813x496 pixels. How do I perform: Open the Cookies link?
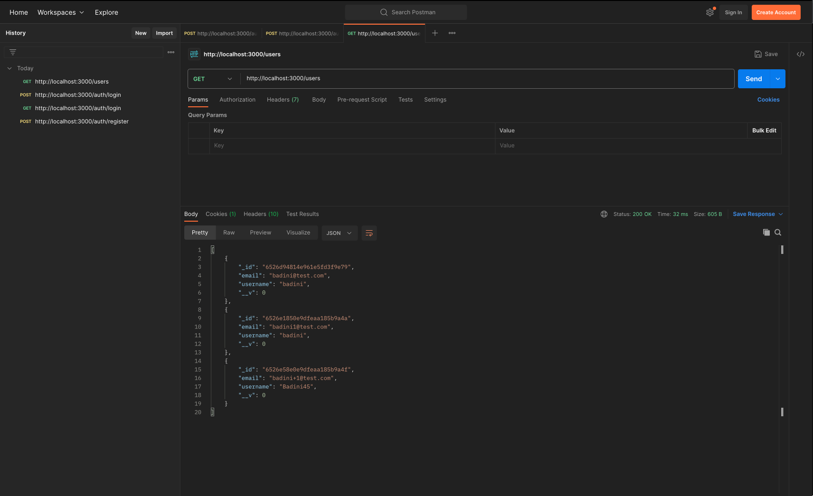click(768, 100)
